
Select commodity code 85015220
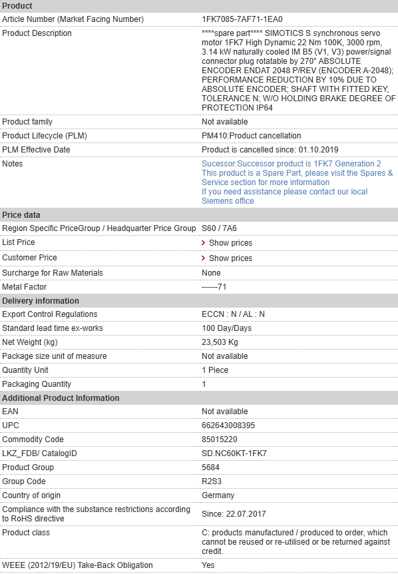[220, 439]
